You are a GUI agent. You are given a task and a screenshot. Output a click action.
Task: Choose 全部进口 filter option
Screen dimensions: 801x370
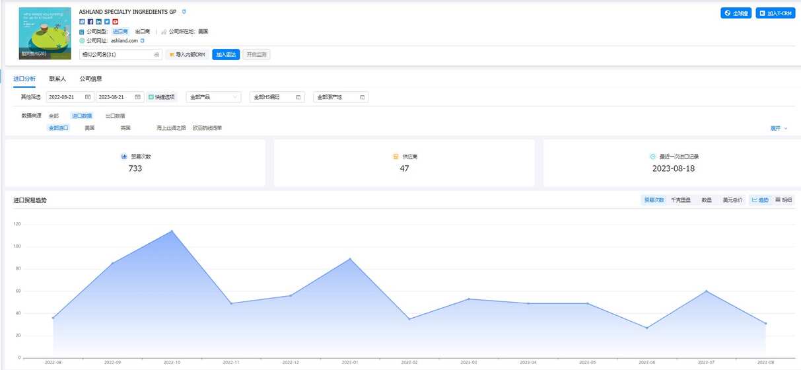[59, 128]
